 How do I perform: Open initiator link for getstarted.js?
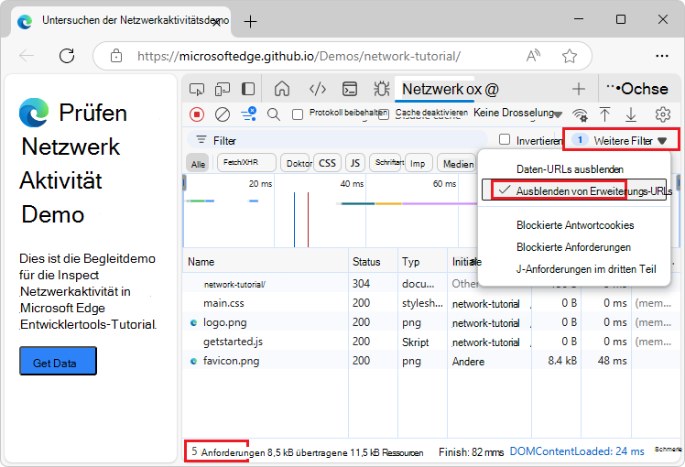(485, 342)
